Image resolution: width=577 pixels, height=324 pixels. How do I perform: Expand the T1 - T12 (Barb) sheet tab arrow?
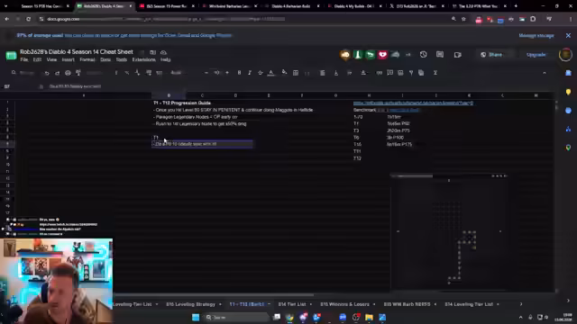pos(269,304)
